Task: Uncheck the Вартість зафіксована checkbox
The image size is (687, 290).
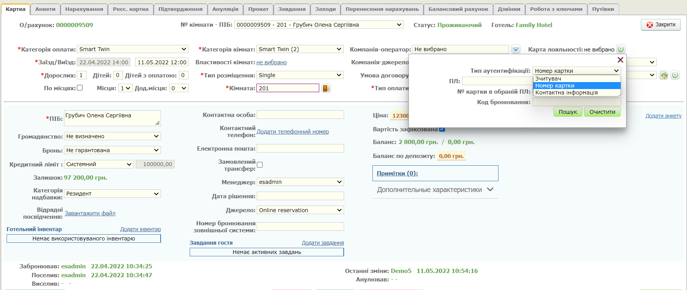Action: point(442,129)
